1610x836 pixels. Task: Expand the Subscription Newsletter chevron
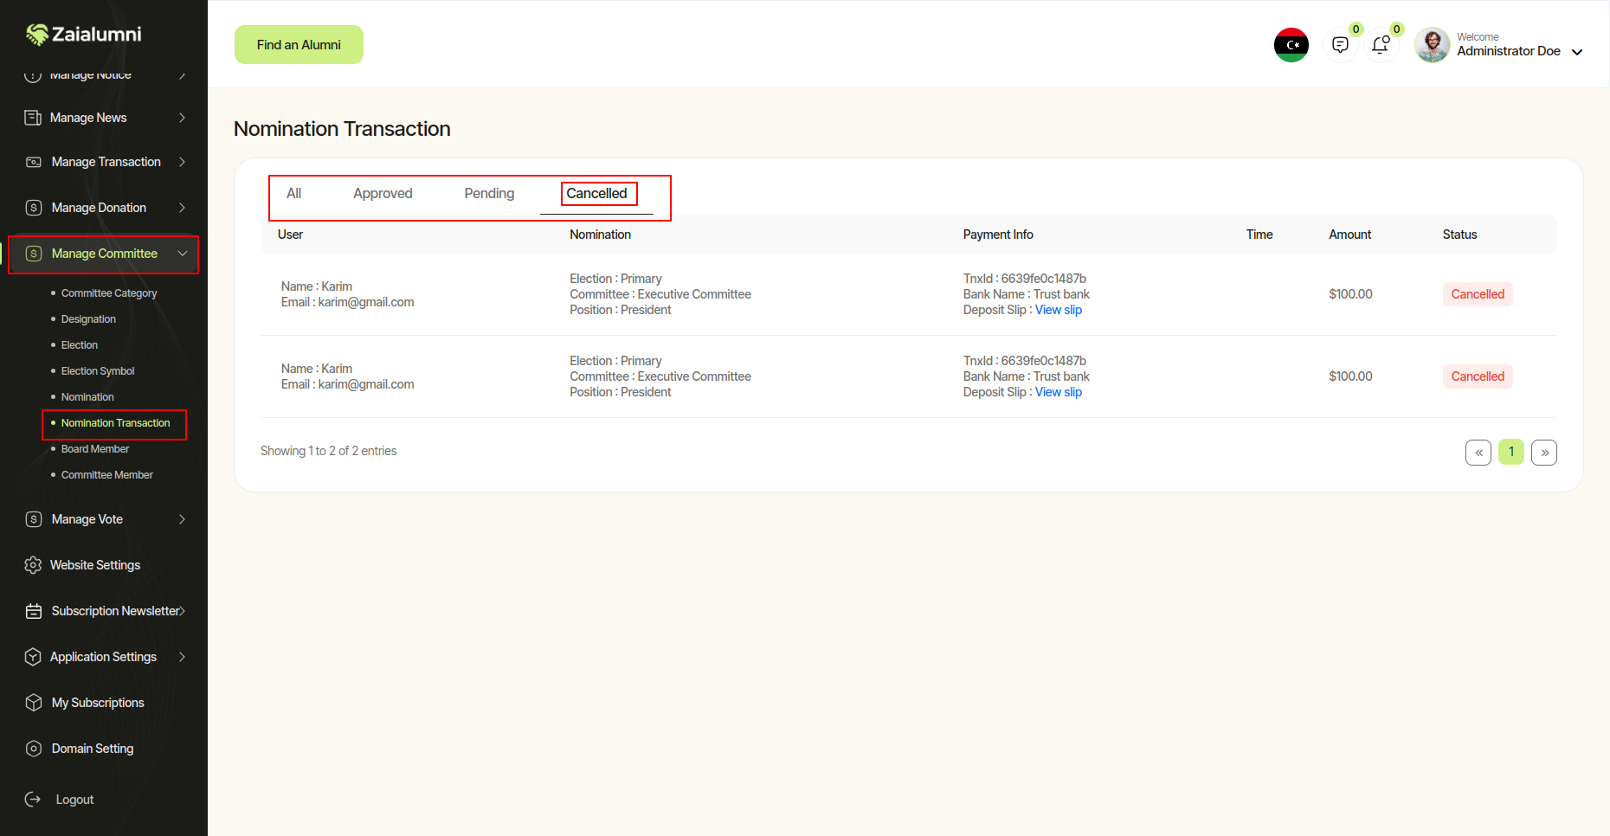[x=182, y=611]
